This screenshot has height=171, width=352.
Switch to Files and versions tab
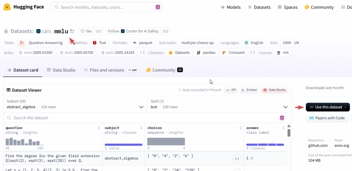tap(107, 70)
